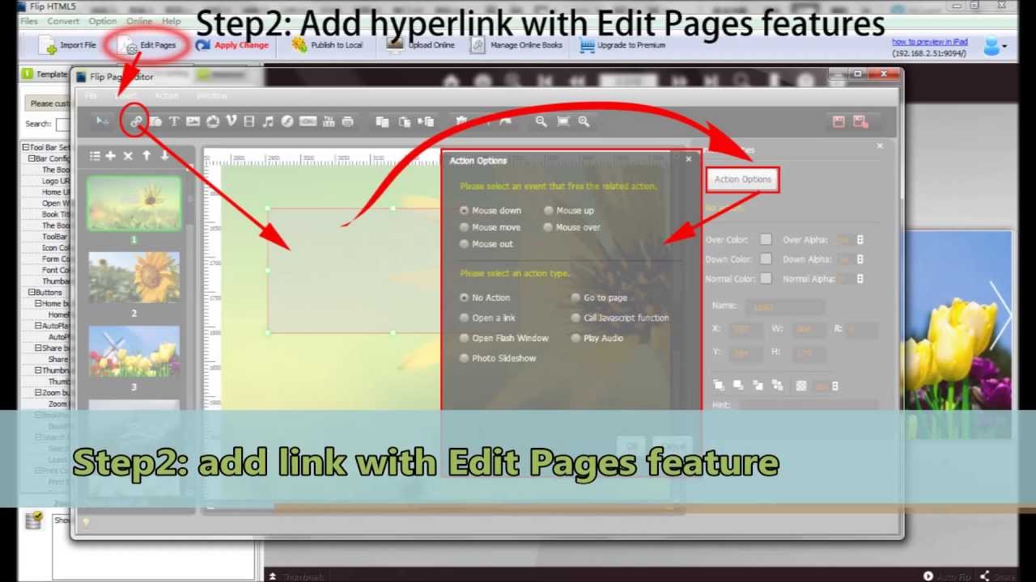Select the Play Audio action

click(576, 338)
